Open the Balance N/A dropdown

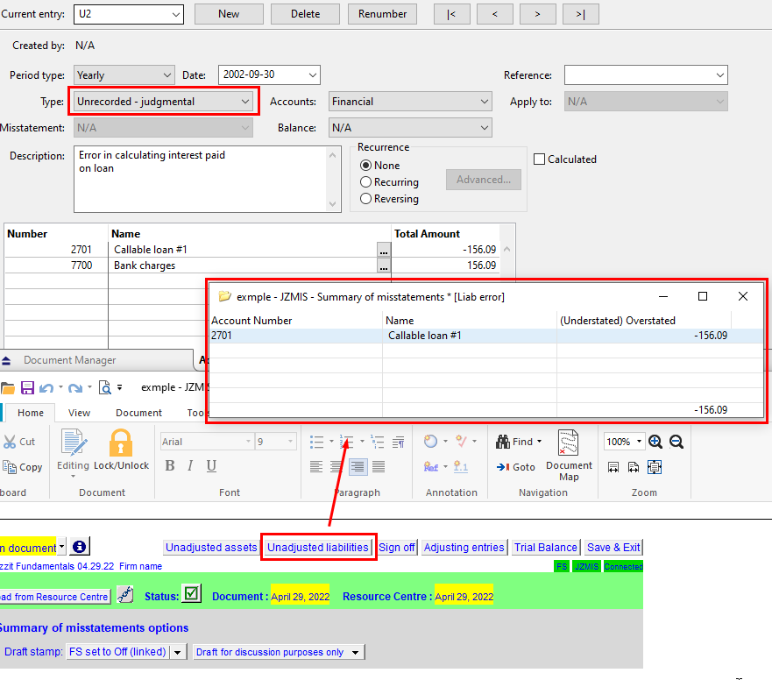pos(410,128)
